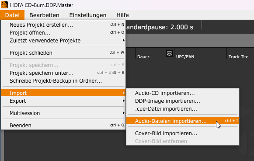The height and width of the screenshot is (161, 254).
Task: Expand Zuletzt verwendete Projekte submenu
Action: [63, 40]
